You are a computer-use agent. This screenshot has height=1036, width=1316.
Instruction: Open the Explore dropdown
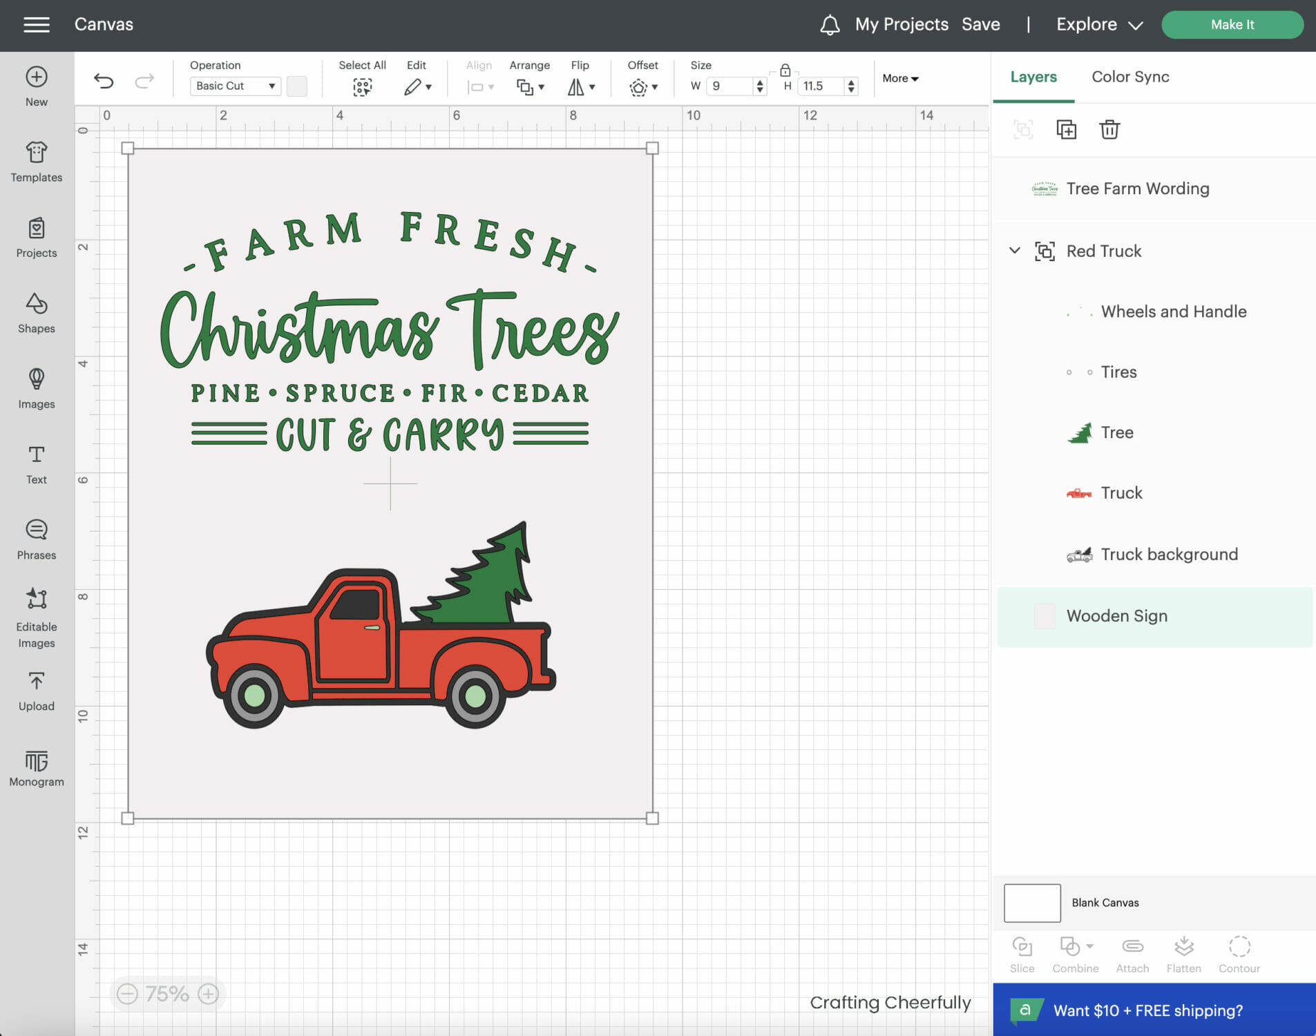click(x=1098, y=25)
